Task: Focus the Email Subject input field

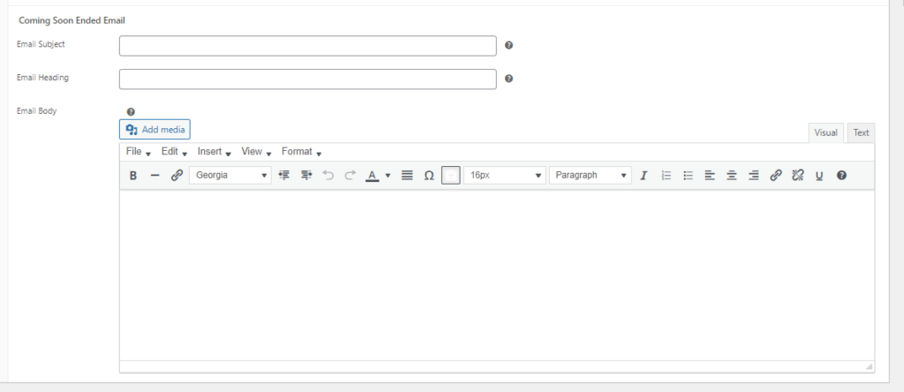Action: tap(308, 46)
